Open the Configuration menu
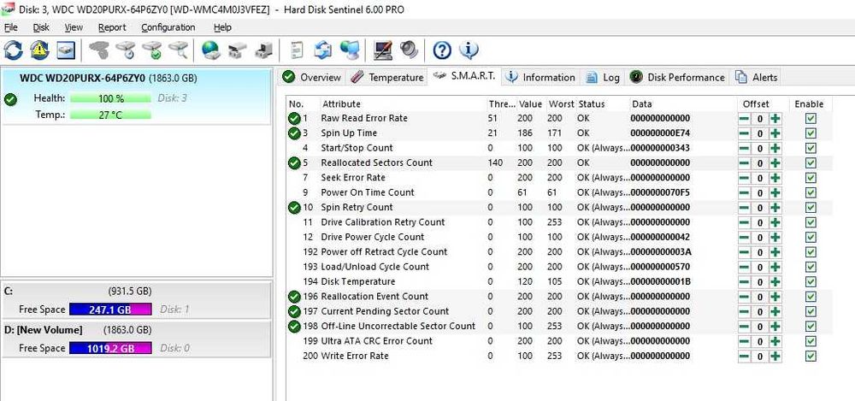855x401 pixels. pyautogui.click(x=168, y=27)
